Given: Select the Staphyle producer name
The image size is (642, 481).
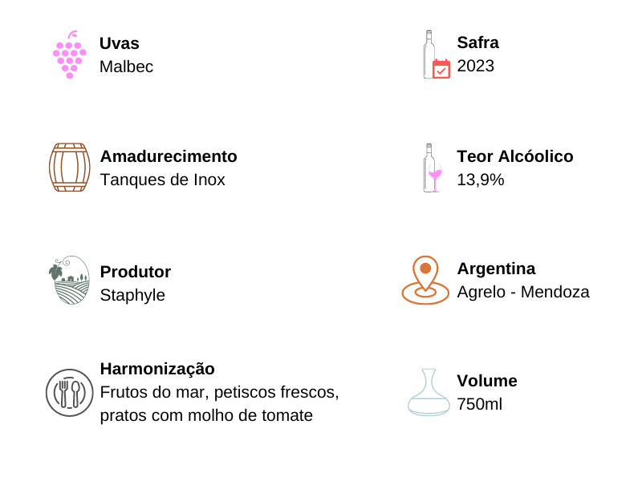Looking at the screenshot, I should point(132,295).
